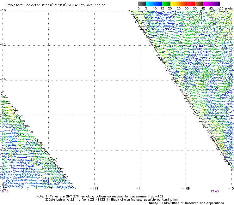Click the '-12' latitude axis label
The image size is (234, 205).
(3, 44)
